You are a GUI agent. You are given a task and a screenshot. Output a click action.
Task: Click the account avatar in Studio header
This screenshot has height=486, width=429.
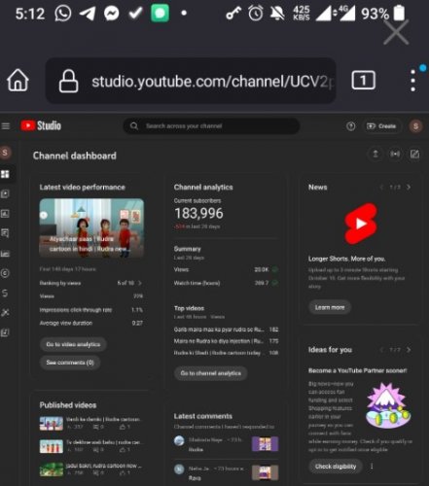[415, 126]
